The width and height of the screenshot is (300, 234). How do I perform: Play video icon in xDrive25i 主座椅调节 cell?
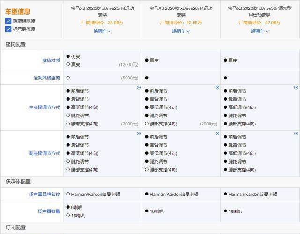139,88
